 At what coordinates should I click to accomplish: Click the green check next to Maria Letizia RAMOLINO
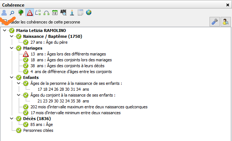pos(12,30)
